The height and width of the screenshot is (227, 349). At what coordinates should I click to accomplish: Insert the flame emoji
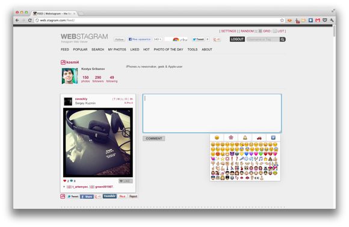[x=265, y=159]
